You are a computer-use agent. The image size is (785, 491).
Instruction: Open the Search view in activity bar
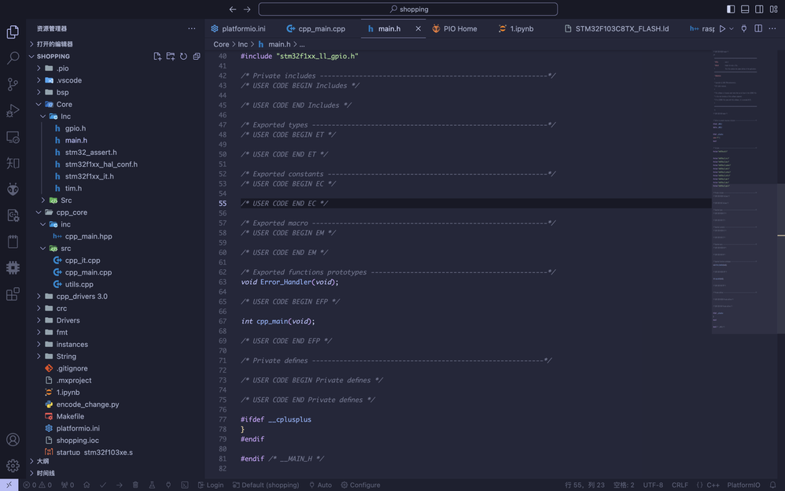pyautogui.click(x=13, y=58)
